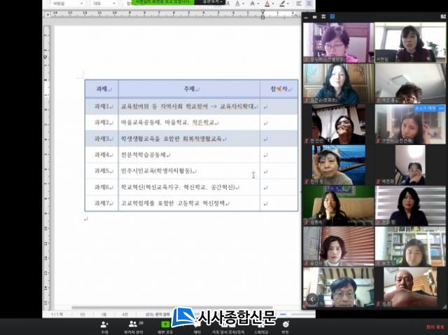Click the font color toolbar button

point(267,4)
